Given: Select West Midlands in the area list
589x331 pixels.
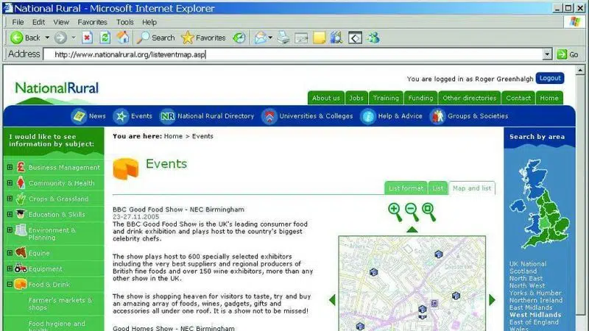Looking at the screenshot, I should tap(535, 315).
